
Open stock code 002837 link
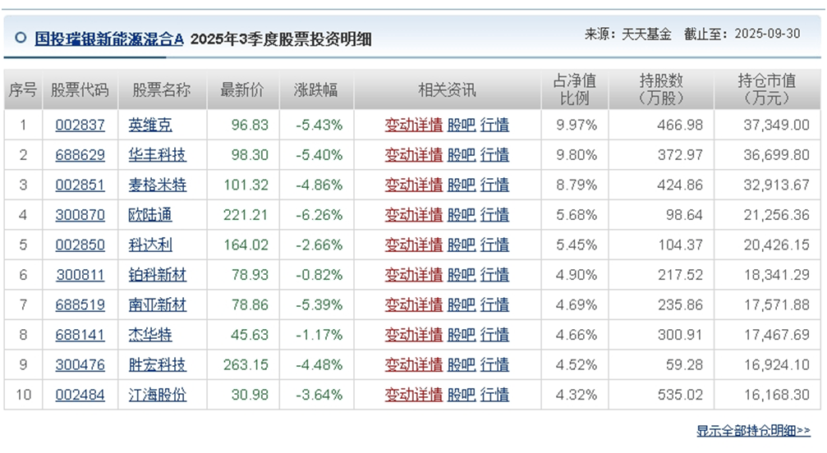click(x=80, y=125)
